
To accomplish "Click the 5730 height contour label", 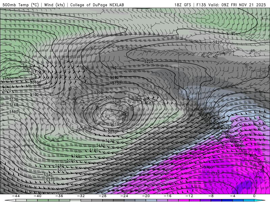I will pos(215,174).
